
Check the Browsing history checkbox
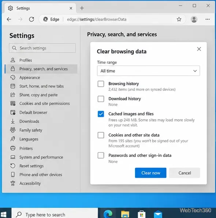tap(101, 84)
